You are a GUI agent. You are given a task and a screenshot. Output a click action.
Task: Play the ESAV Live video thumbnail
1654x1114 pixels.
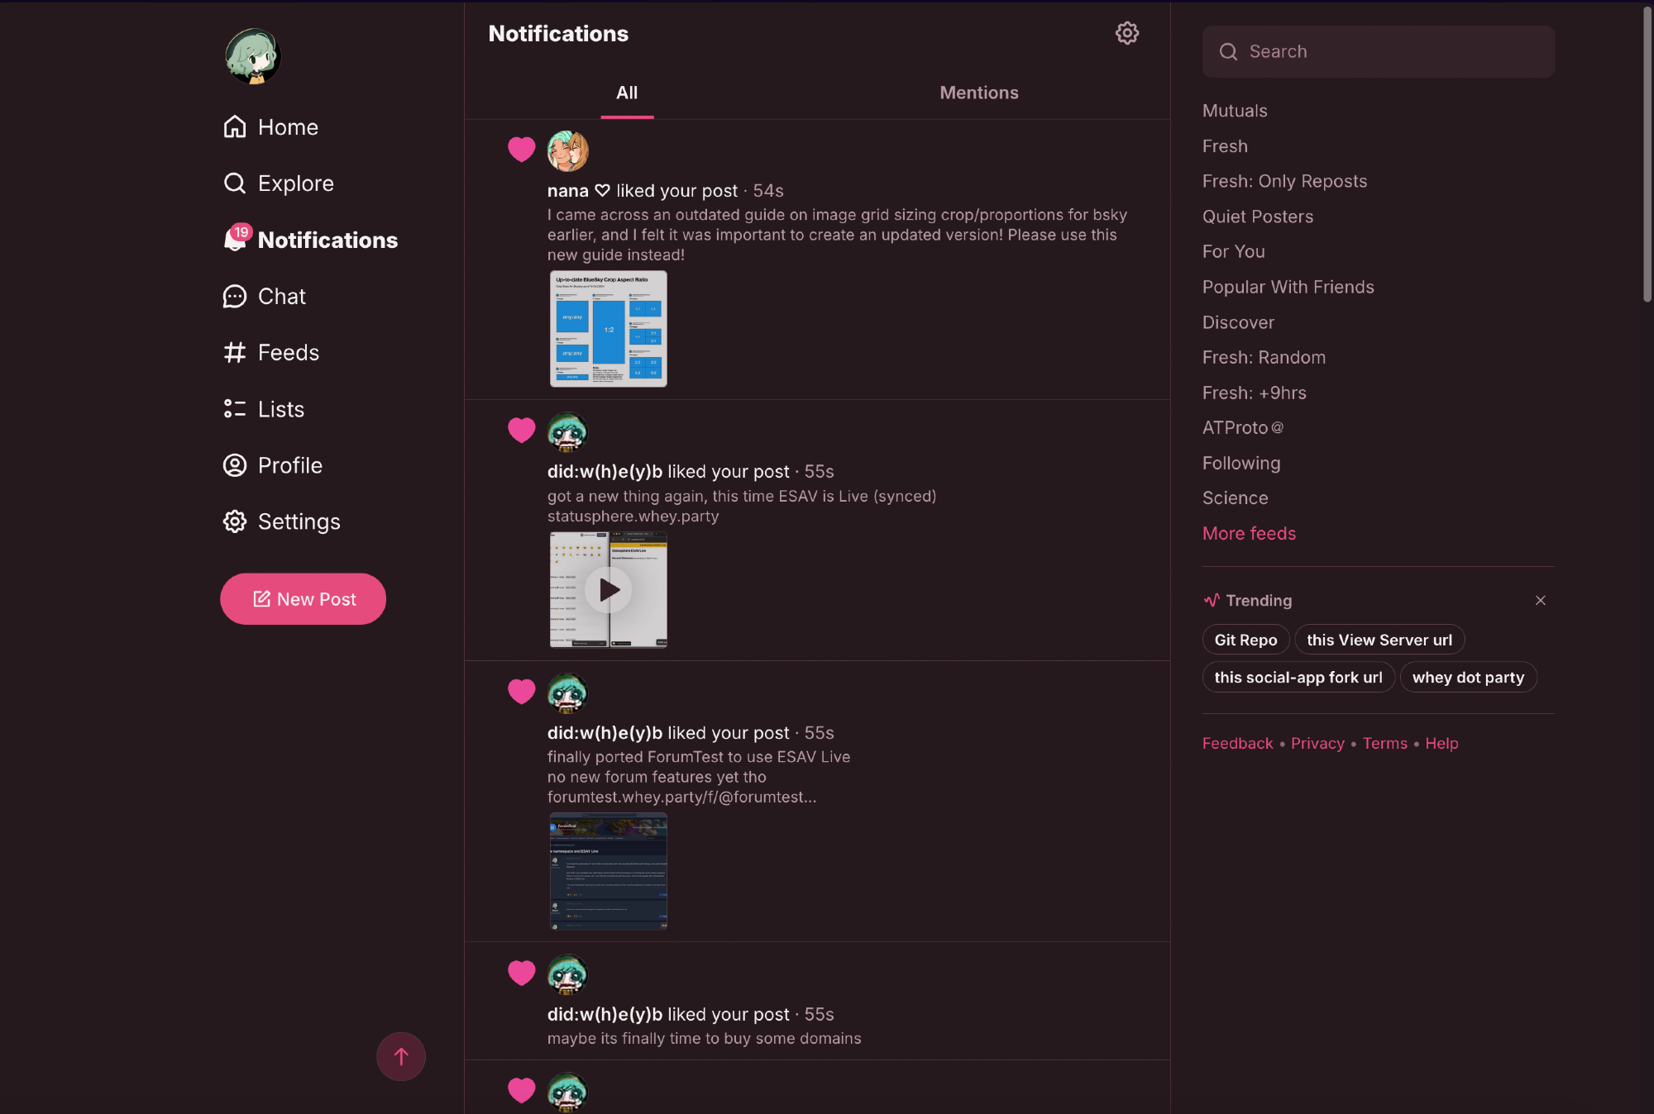click(x=609, y=590)
